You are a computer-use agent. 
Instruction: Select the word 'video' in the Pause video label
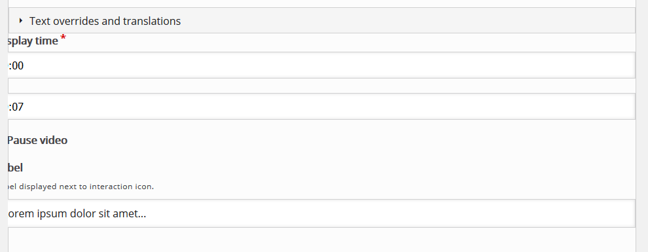(54, 140)
